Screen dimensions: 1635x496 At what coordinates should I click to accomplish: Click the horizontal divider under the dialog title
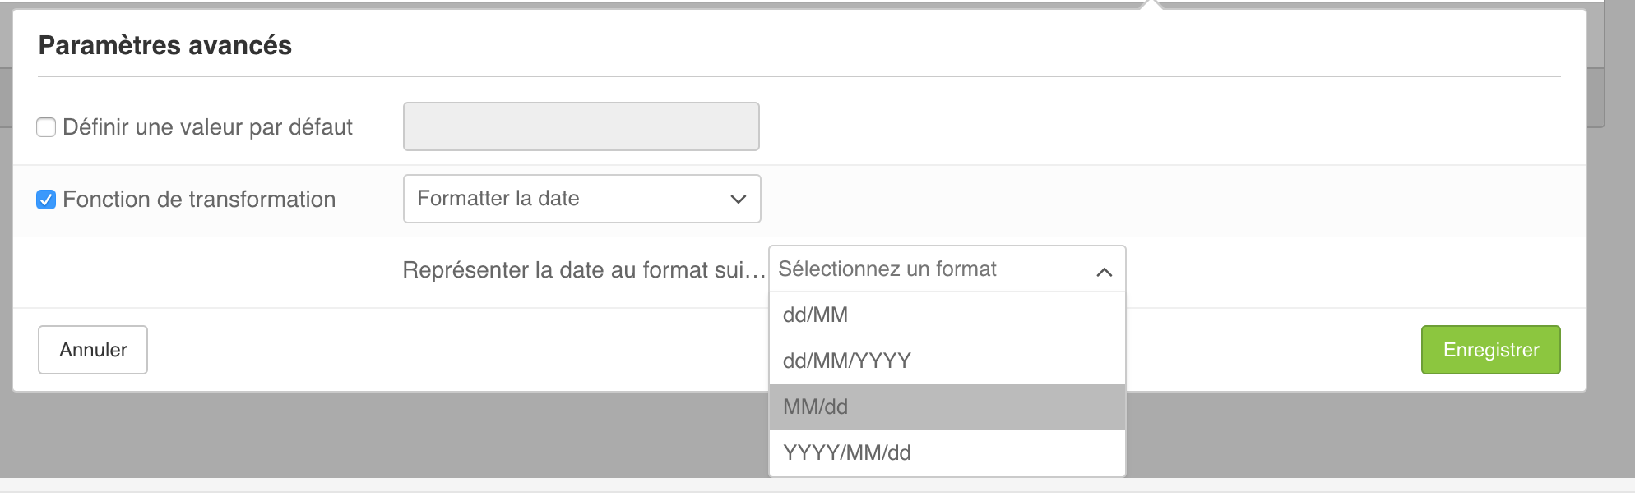tap(799, 76)
